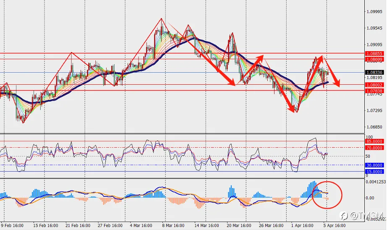Click the 1.07295 price axis label
The image size is (387, 230).
(x=374, y=110)
